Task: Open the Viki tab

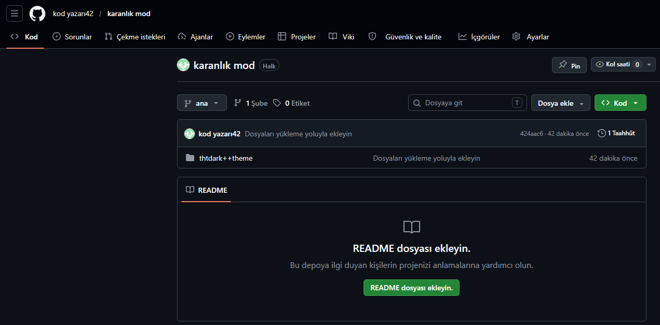Action: pos(342,37)
